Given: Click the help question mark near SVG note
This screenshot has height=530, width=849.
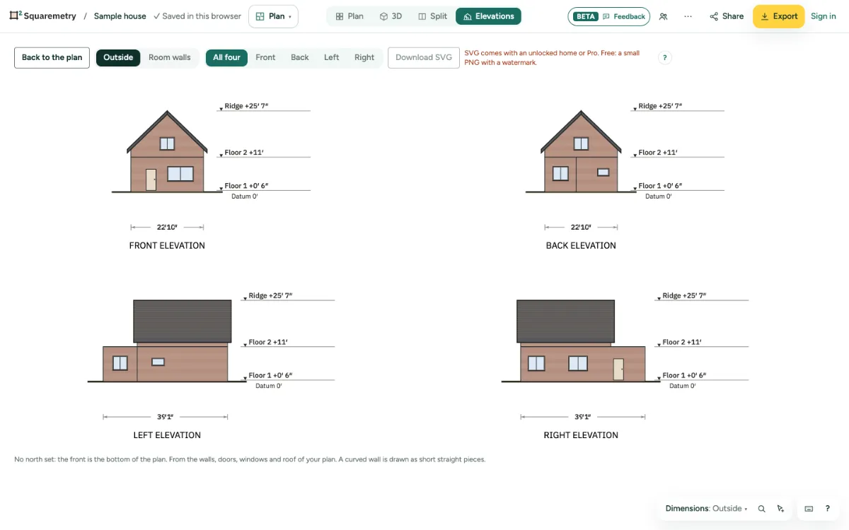Looking at the screenshot, I should pos(664,58).
